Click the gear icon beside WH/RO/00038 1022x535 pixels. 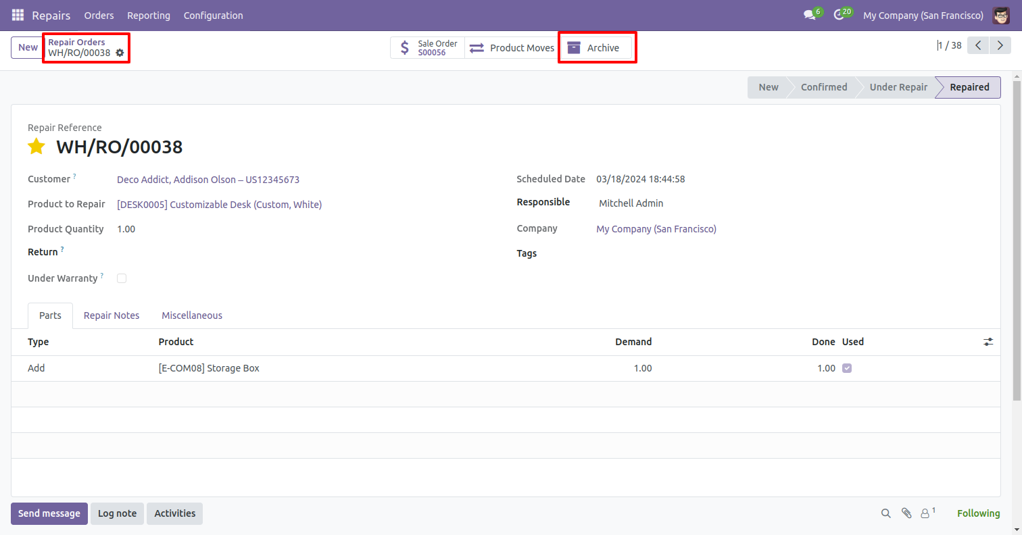[120, 53]
